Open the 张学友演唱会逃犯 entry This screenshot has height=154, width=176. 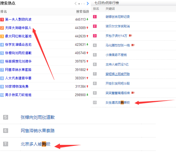(18, 45)
